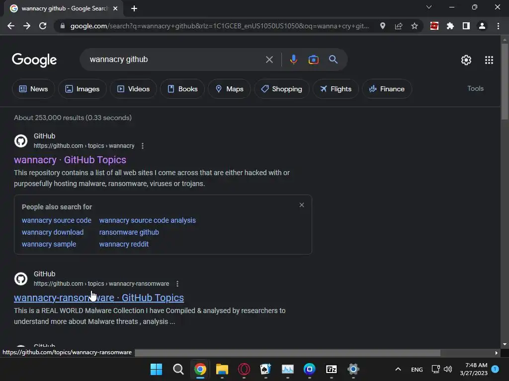
Task: Open the clock and date flyout
Action: coord(474,369)
